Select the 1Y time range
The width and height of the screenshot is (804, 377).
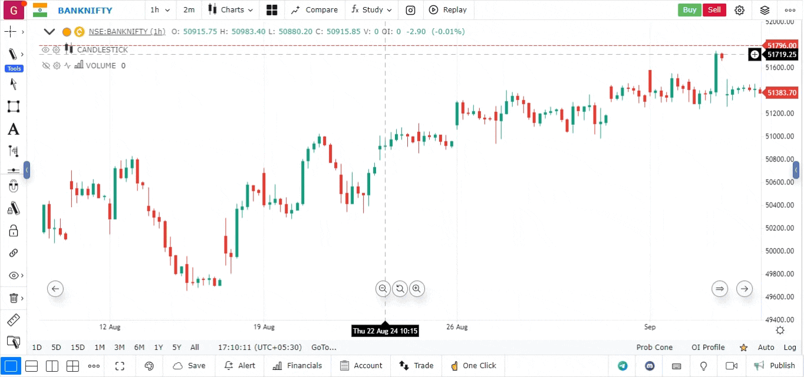(x=158, y=348)
